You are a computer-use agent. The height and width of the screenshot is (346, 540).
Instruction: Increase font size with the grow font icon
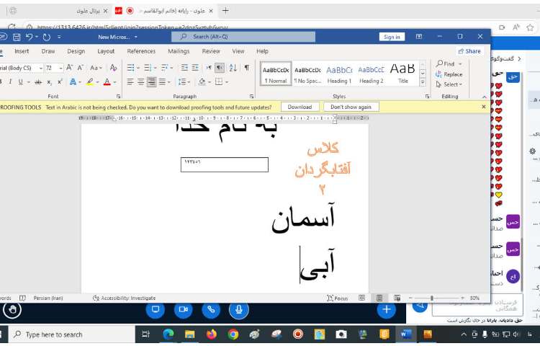(70, 68)
